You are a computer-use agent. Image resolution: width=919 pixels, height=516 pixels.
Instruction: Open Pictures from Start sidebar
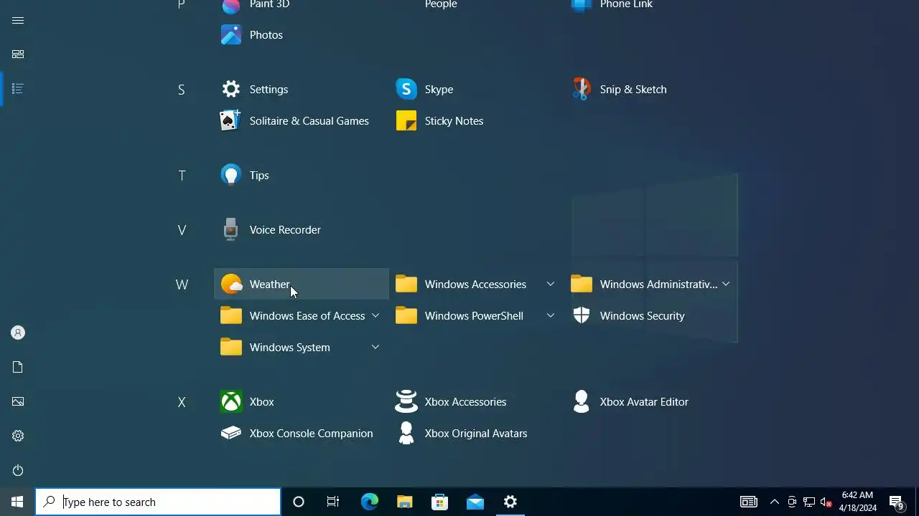(x=18, y=401)
